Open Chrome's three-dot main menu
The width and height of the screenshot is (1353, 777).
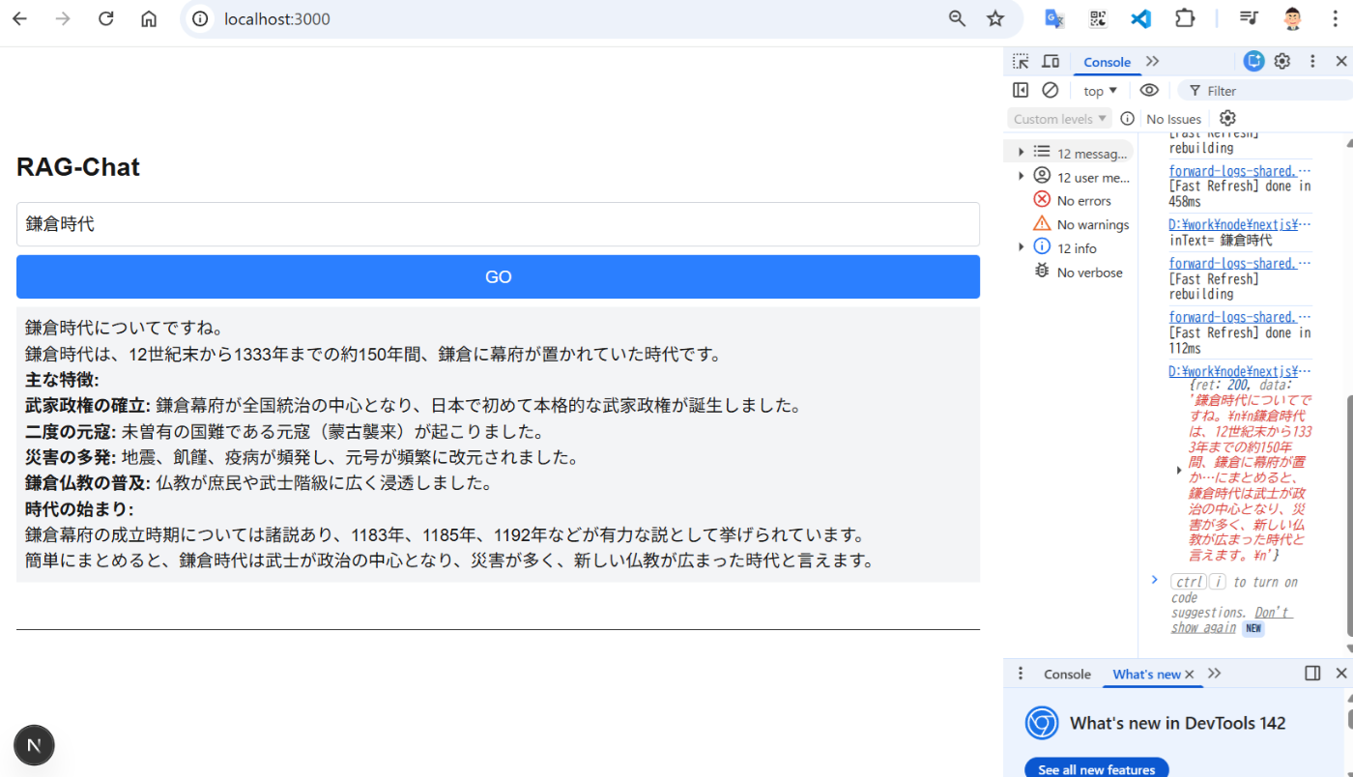pyautogui.click(x=1335, y=18)
